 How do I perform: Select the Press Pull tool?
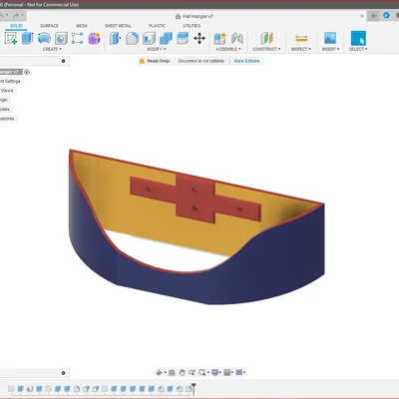coord(116,38)
